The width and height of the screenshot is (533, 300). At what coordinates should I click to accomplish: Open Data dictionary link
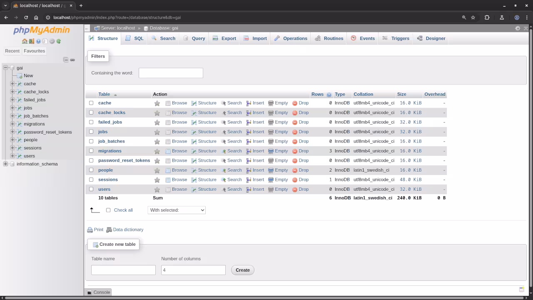coord(125,230)
